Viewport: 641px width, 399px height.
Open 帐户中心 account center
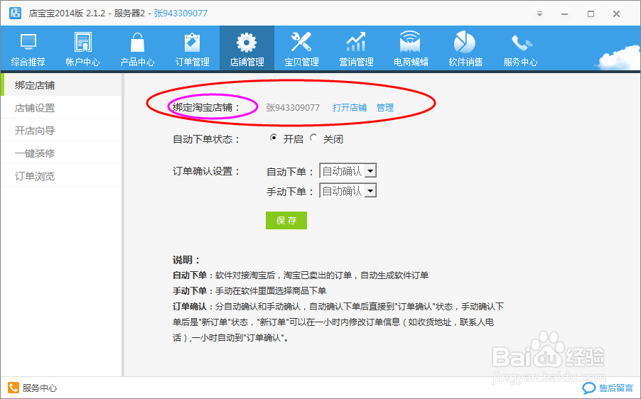82,48
